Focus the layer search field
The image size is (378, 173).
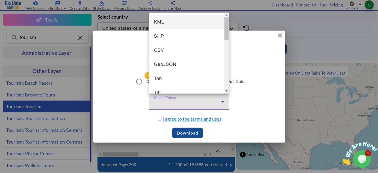click(47, 38)
